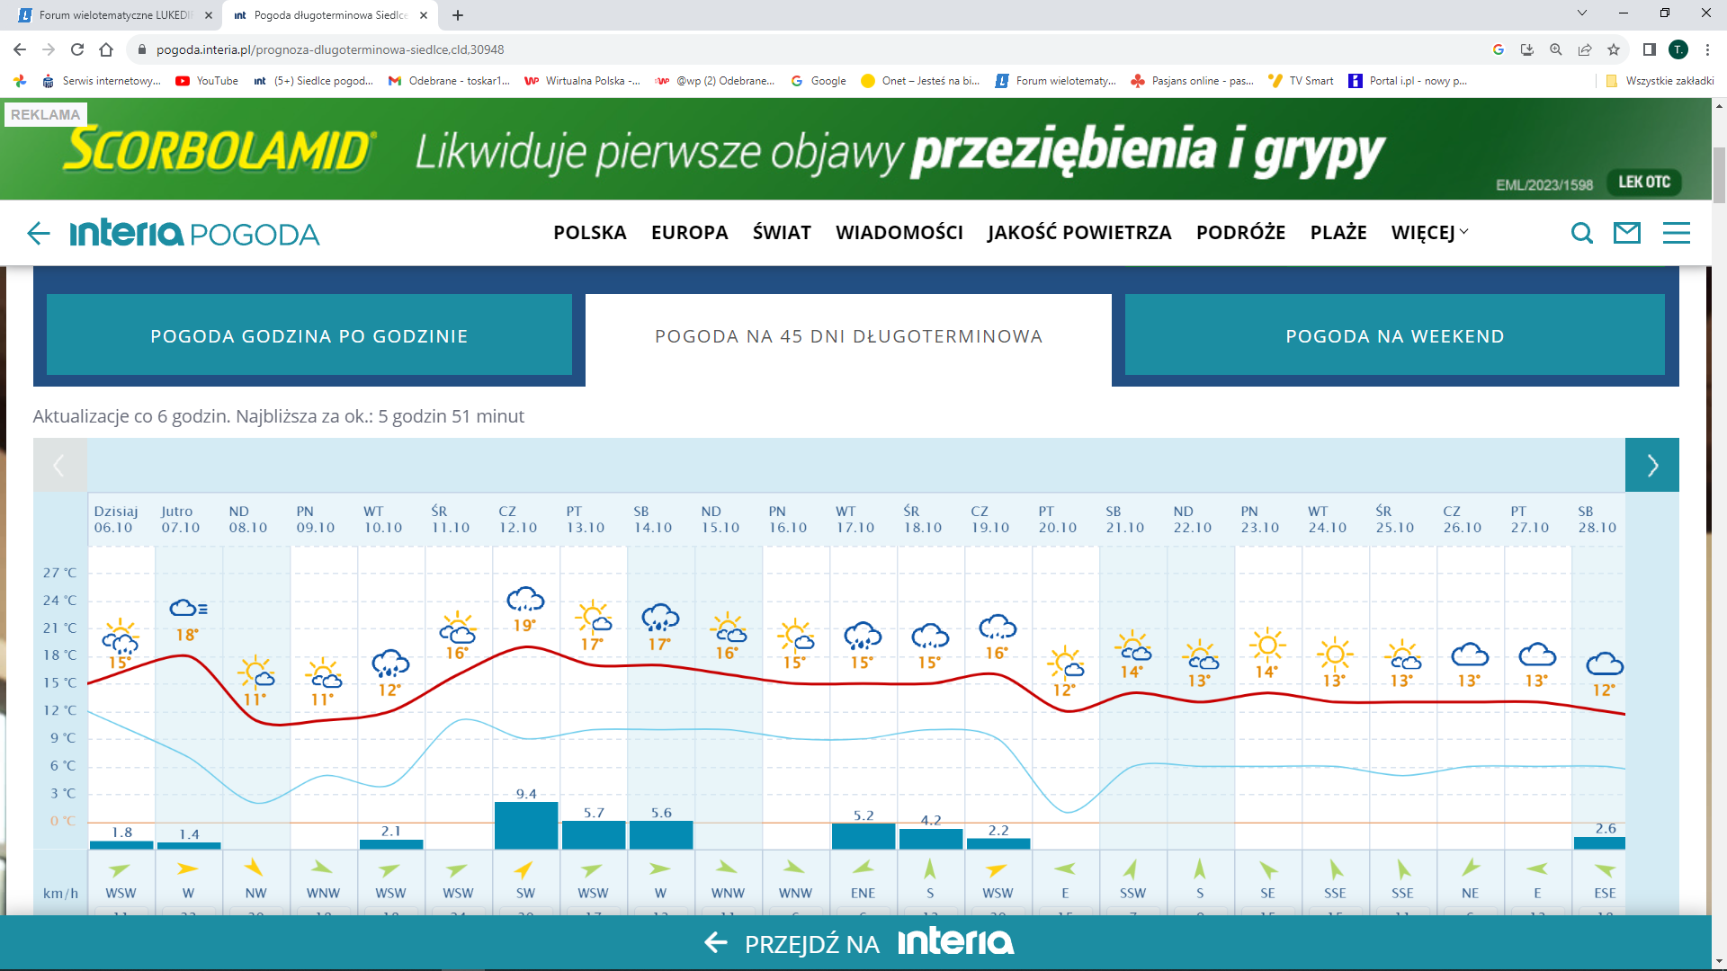This screenshot has height=971, width=1727.
Task: Open JAKOŚĆ POWIETRZA menu item
Action: (1078, 232)
